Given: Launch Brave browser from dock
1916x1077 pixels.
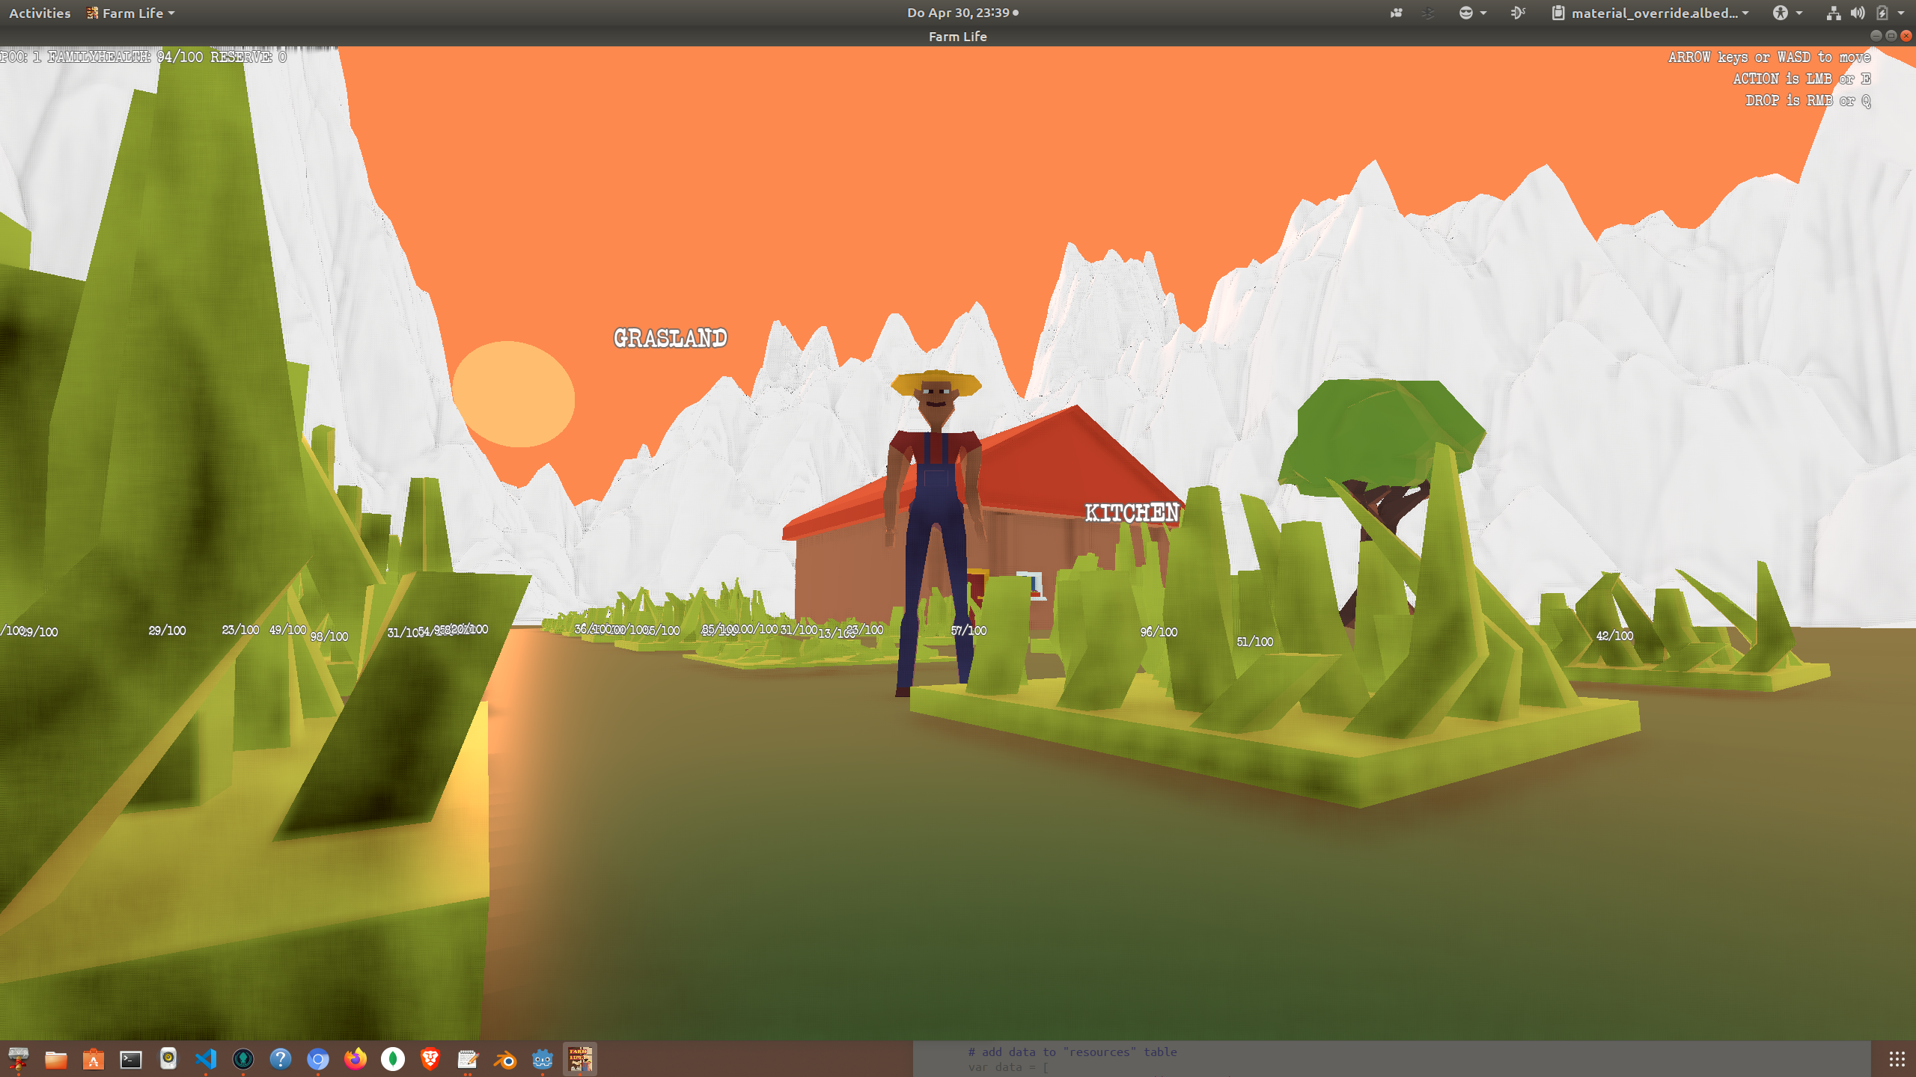Looking at the screenshot, I should 430,1059.
